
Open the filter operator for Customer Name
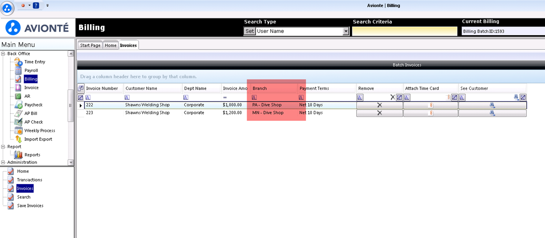[127, 97]
